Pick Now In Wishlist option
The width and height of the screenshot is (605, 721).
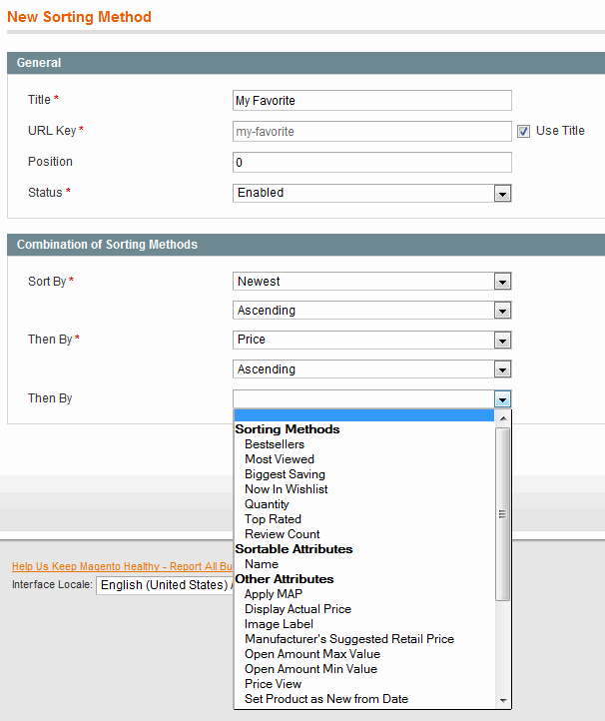[287, 489]
